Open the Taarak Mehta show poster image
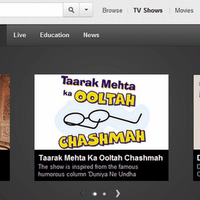This screenshot has width=200, height=200. (101, 112)
